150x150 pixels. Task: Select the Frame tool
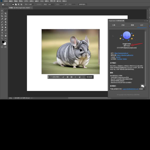5,16
